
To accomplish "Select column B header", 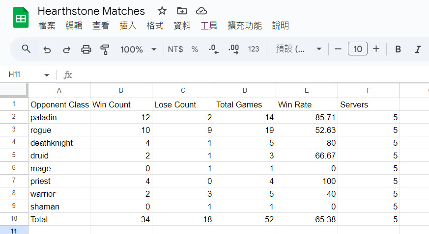I will click(121, 91).
